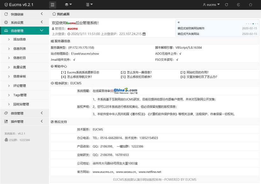Click the red eucms administrator name

click(x=73, y=28)
